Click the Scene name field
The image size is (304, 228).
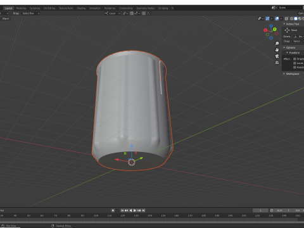tap(290, 8)
